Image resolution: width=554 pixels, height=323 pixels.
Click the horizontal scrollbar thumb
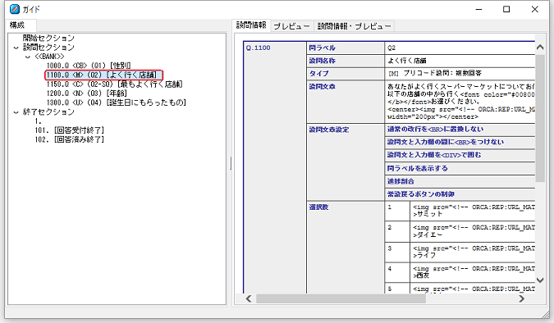[x=341, y=299]
